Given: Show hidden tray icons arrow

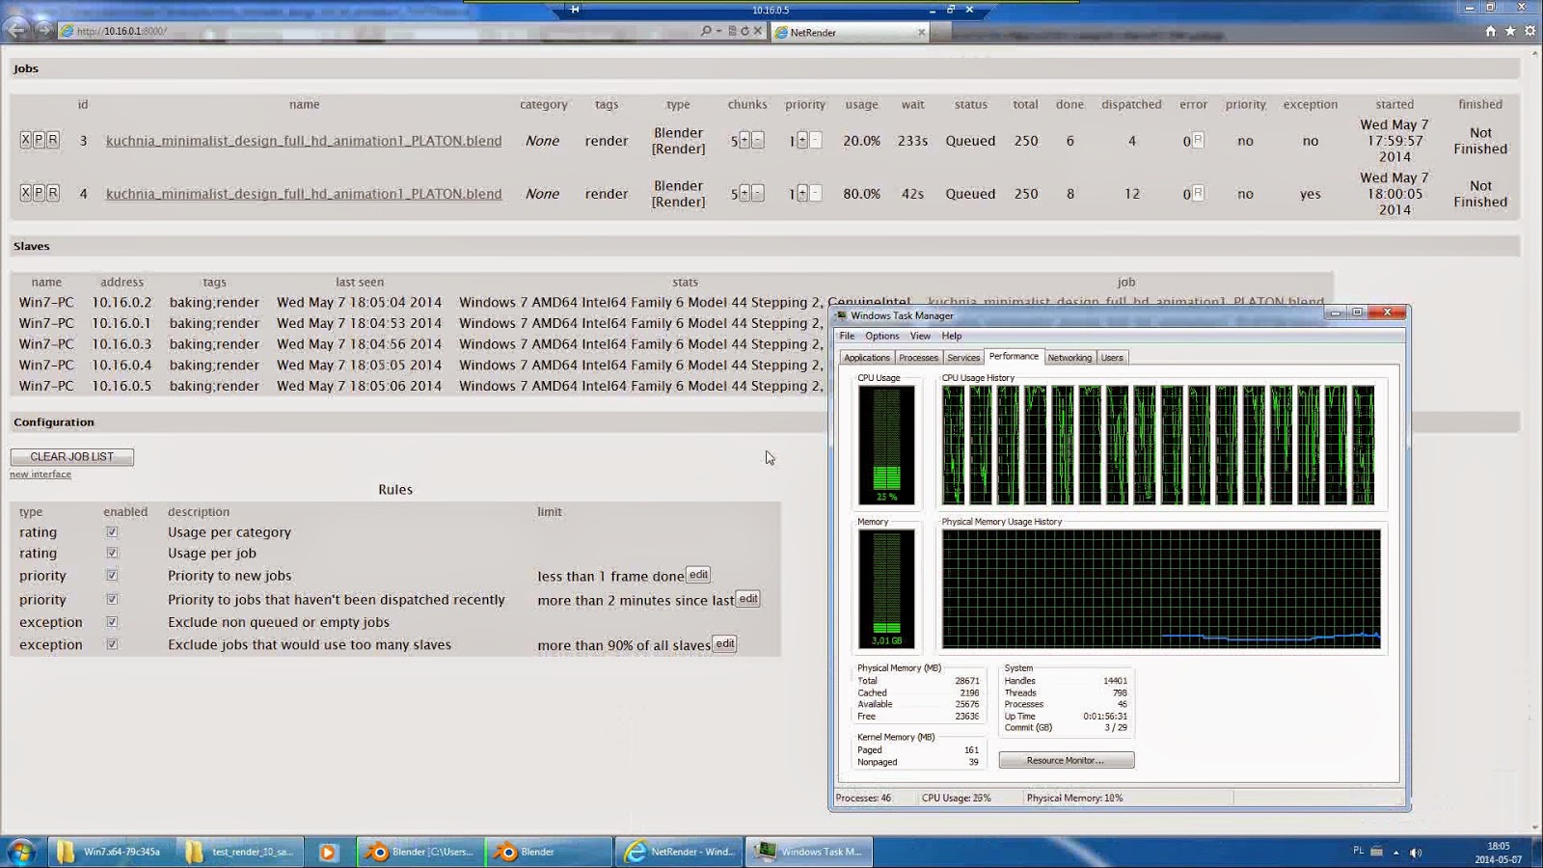Looking at the screenshot, I should 1395,853.
